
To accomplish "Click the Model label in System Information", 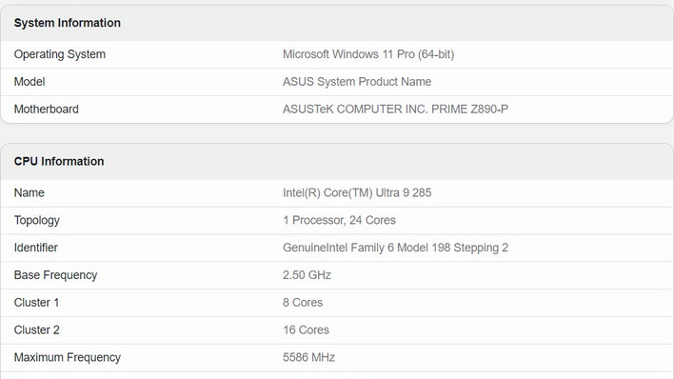I will pyautogui.click(x=30, y=82).
